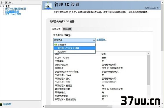Choose 高性能 NVIDIA 处理器 option
164x108 pixels.
74,48
